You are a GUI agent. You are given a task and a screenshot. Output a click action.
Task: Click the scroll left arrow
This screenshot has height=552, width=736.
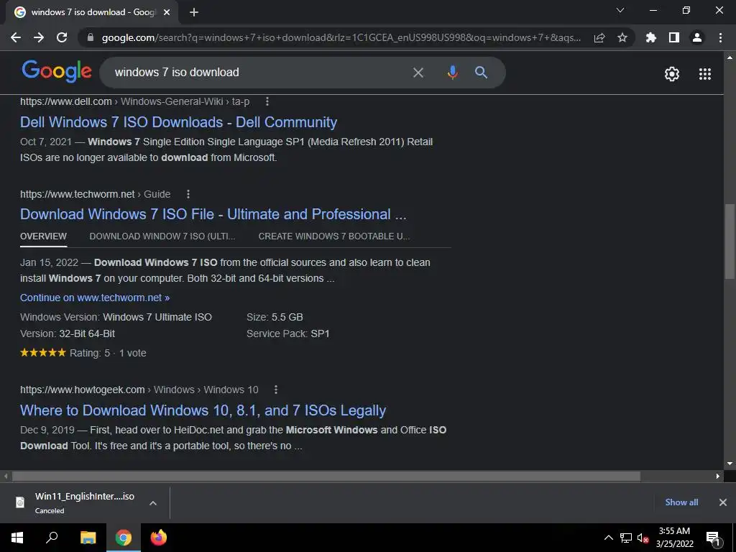click(x=6, y=476)
